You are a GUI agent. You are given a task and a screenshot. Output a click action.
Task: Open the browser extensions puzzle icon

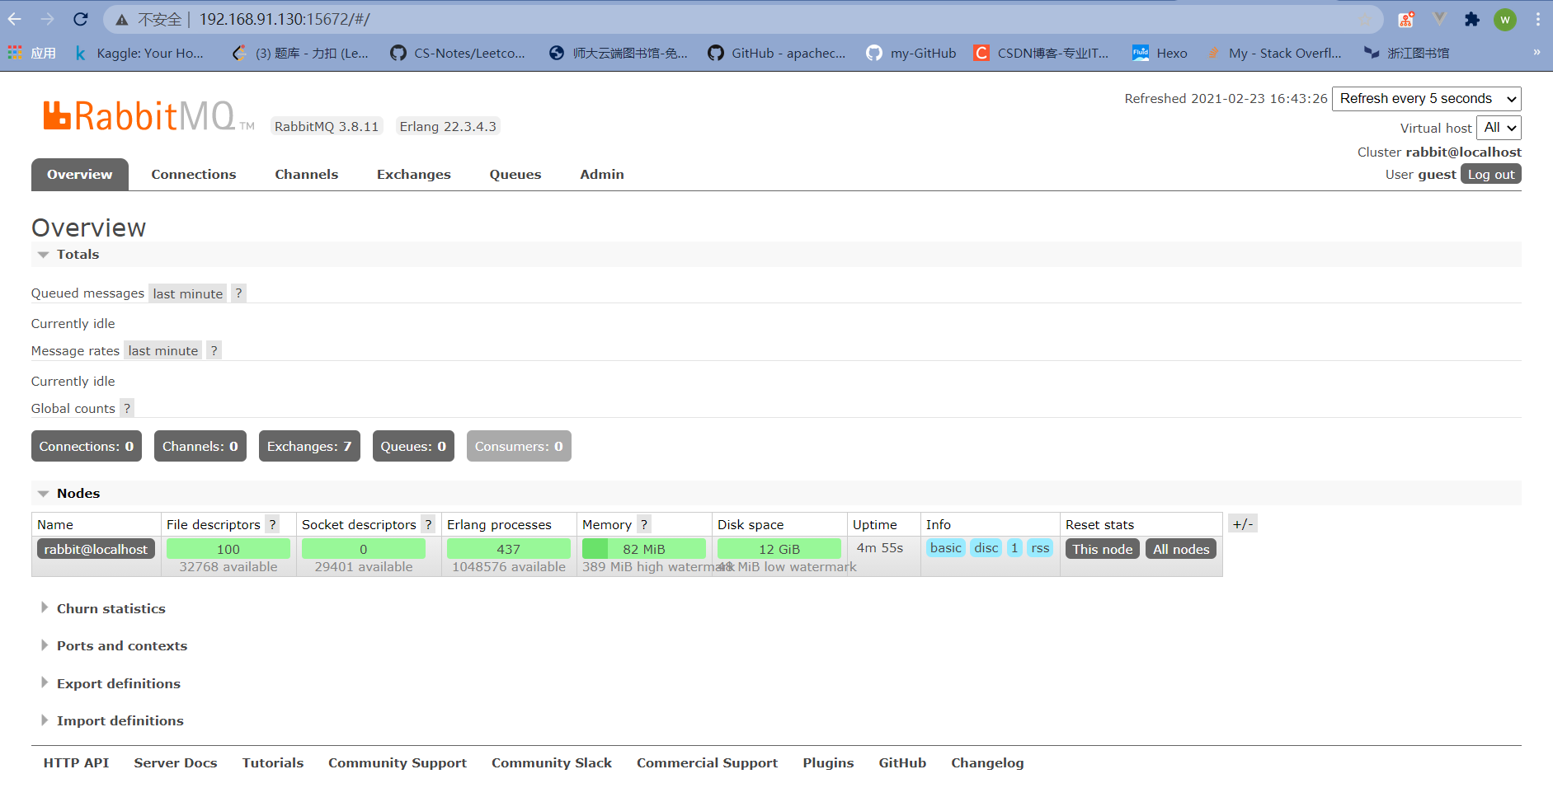(1472, 19)
